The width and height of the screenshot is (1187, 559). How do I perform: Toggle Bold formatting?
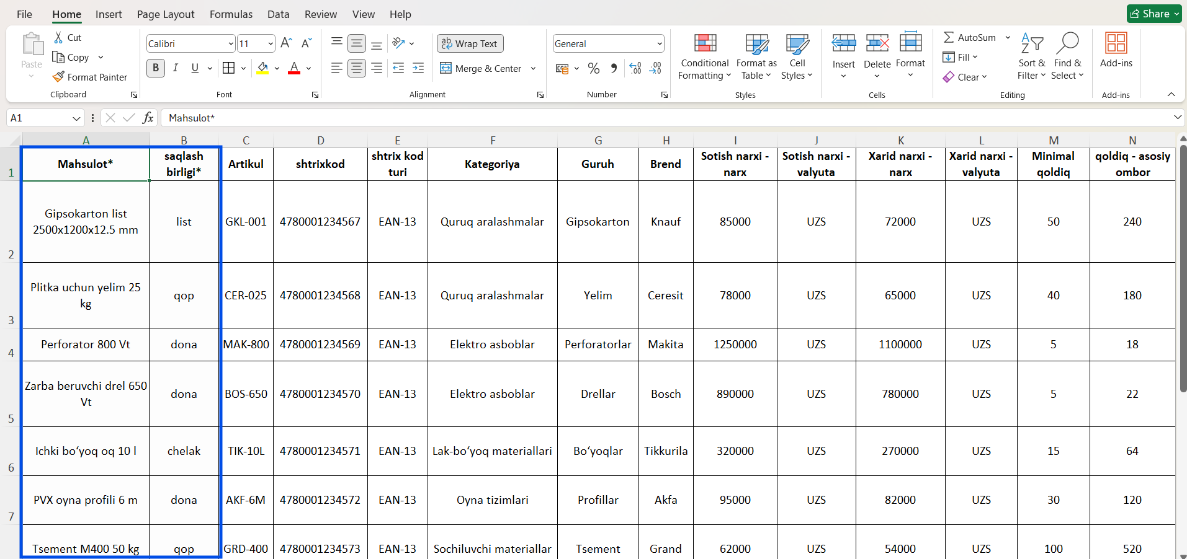tap(156, 68)
